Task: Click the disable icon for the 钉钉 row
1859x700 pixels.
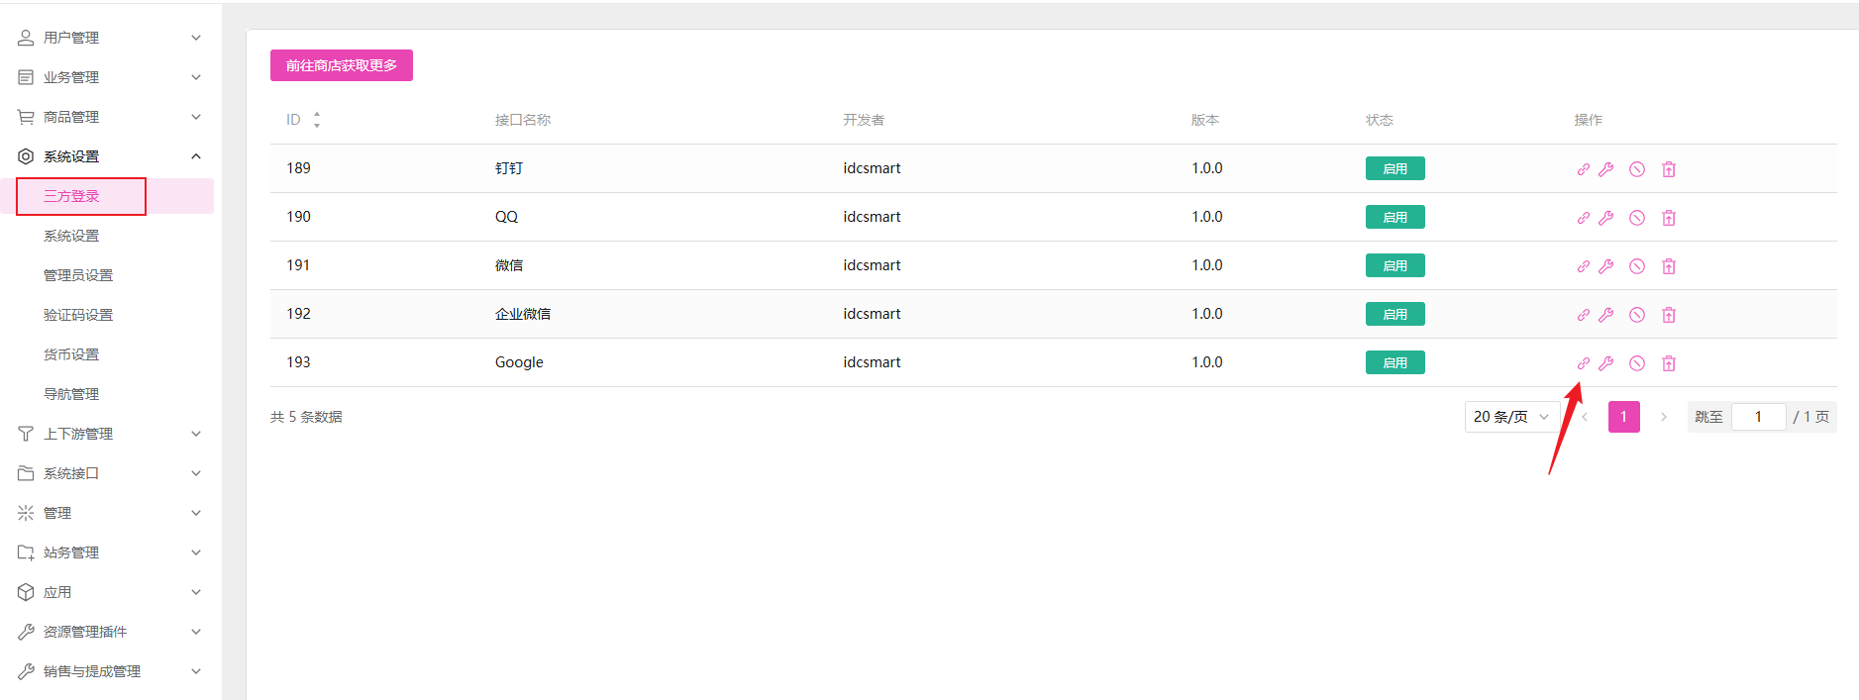Action: click(x=1637, y=169)
